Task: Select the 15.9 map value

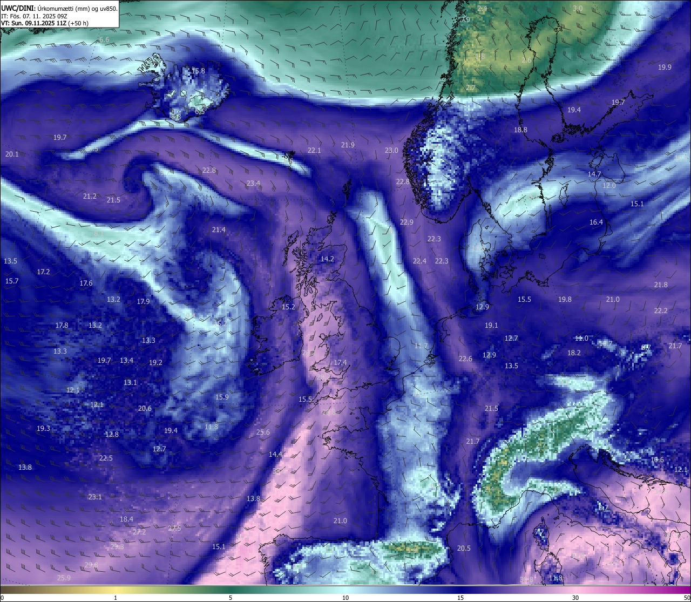Action: click(x=222, y=397)
